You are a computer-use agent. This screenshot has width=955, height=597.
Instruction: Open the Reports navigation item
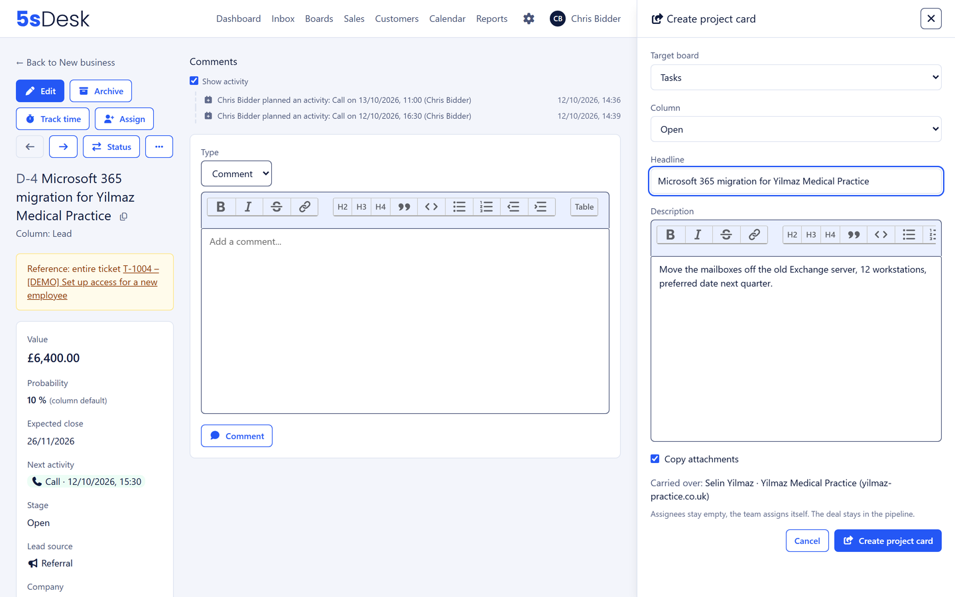(x=491, y=19)
